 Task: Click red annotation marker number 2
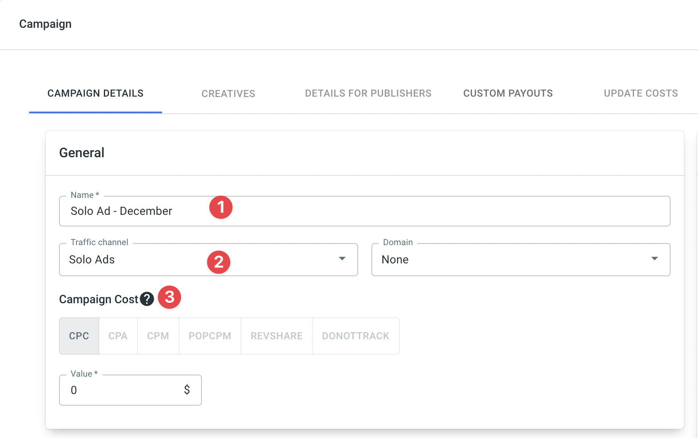click(219, 262)
